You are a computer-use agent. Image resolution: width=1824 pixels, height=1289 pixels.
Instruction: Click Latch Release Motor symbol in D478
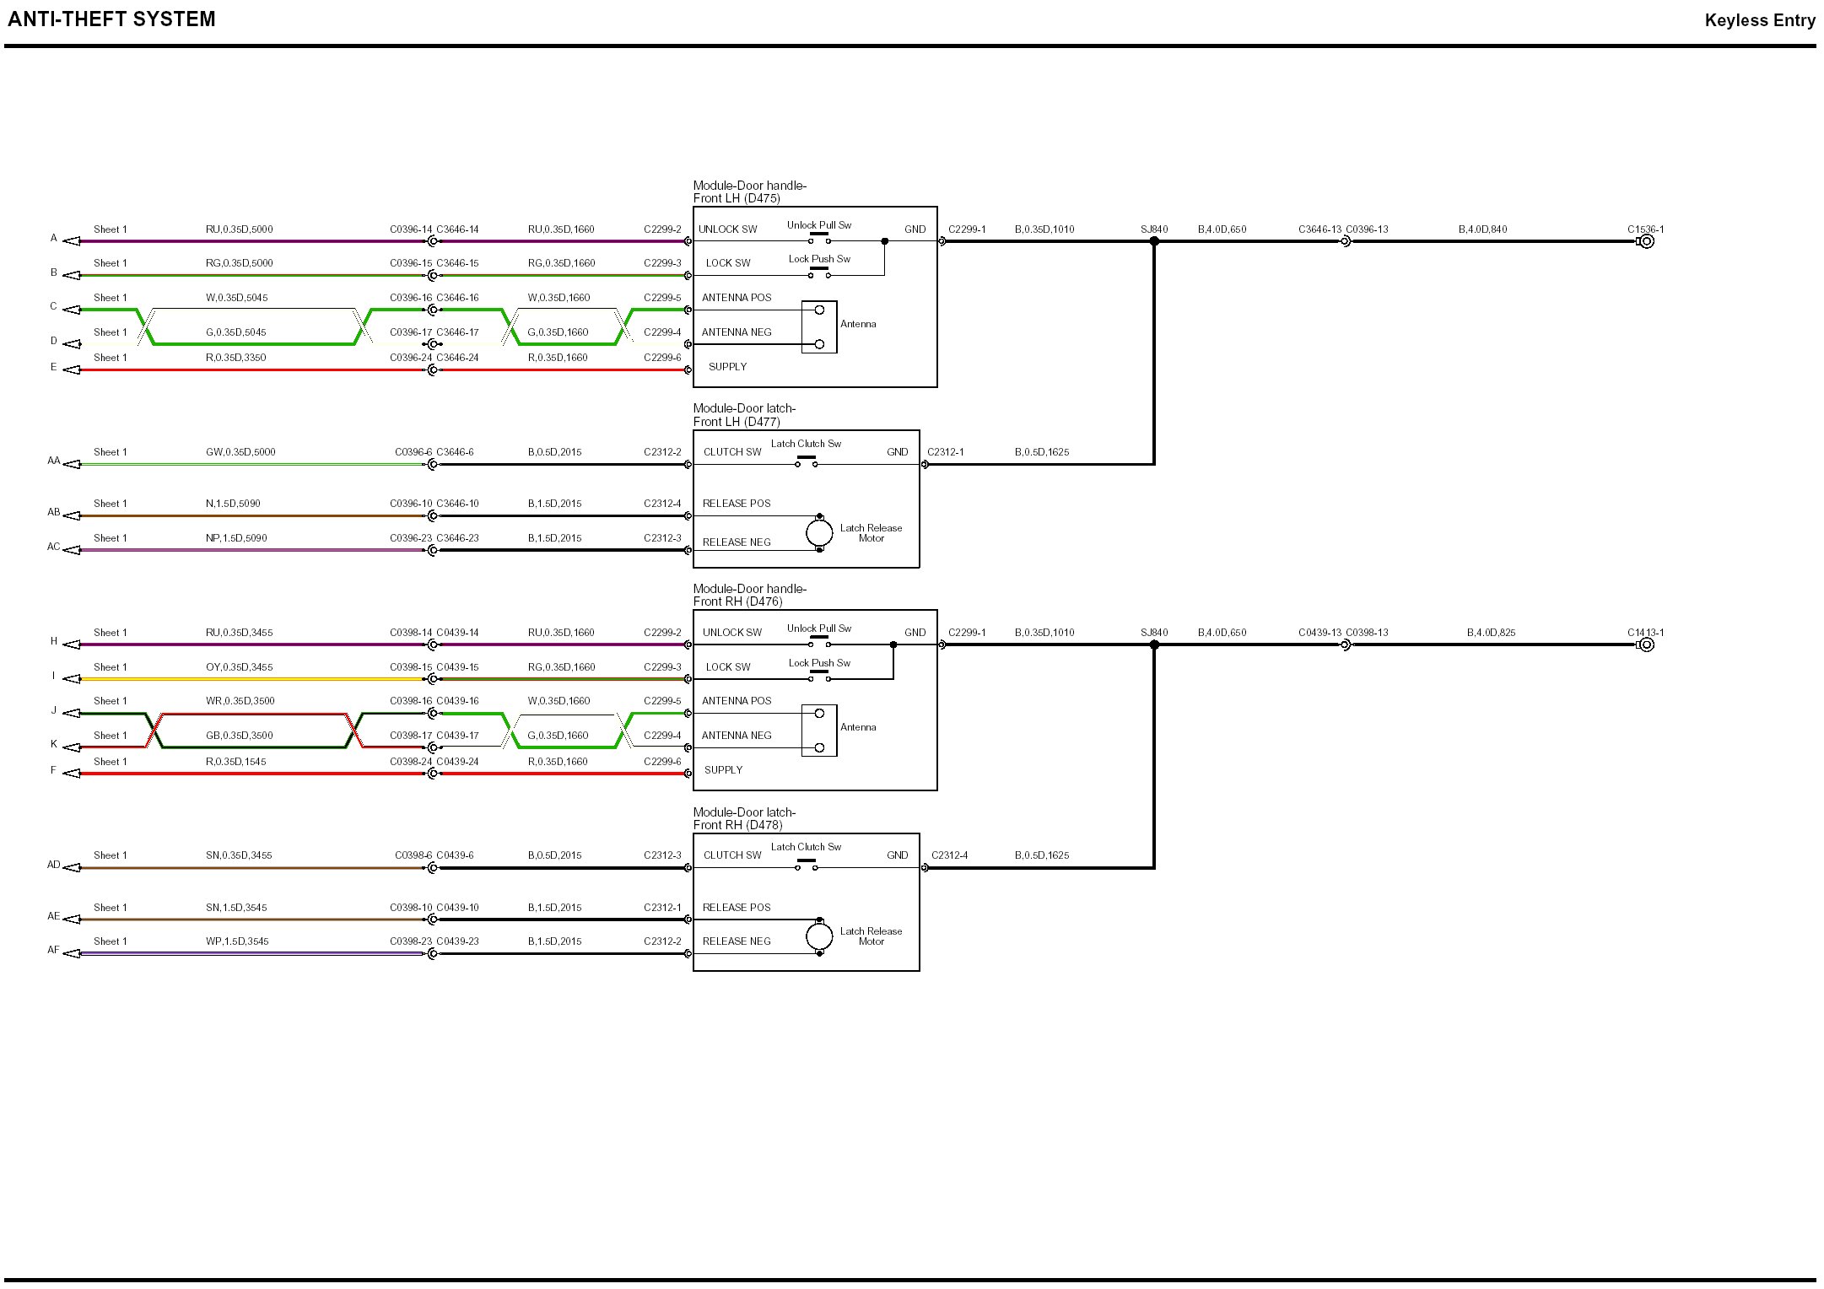point(818,936)
